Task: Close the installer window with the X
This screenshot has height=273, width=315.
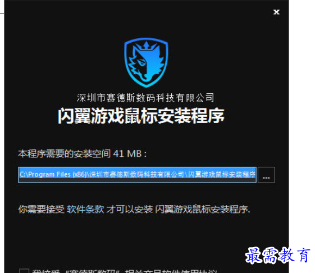Action: (x=276, y=12)
